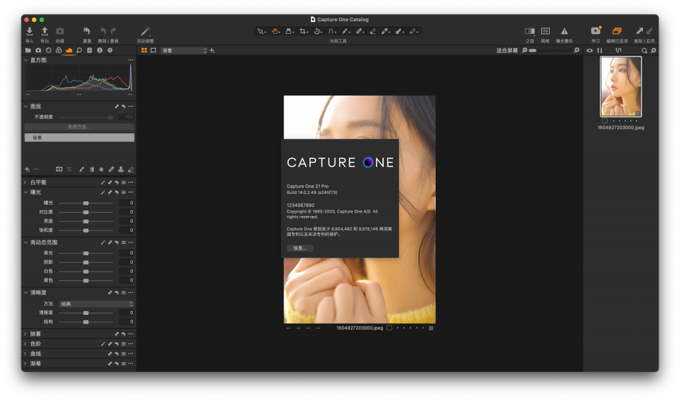680x400 pixels.
Task: Toggle mask visibility icon in layers panel
Action: click(x=59, y=169)
